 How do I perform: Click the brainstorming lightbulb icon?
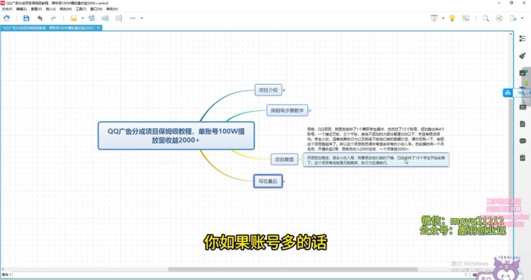(452, 18)
